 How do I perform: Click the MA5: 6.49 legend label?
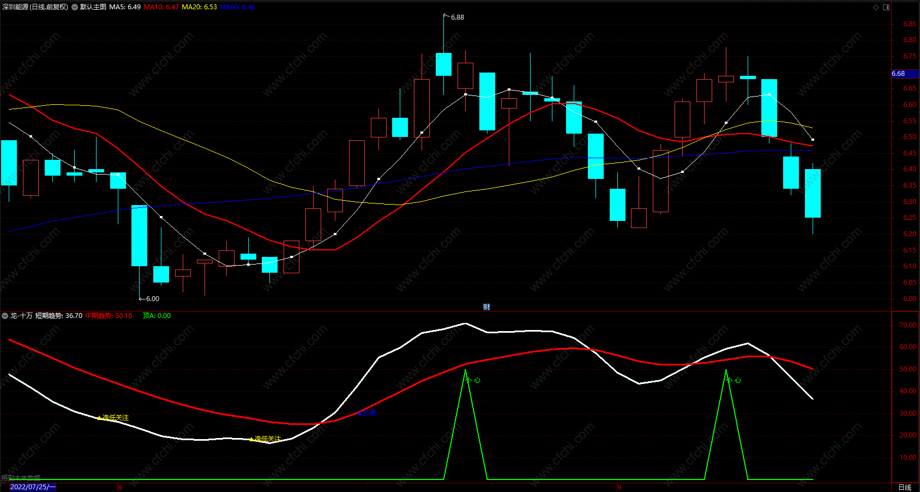[125, 7]
